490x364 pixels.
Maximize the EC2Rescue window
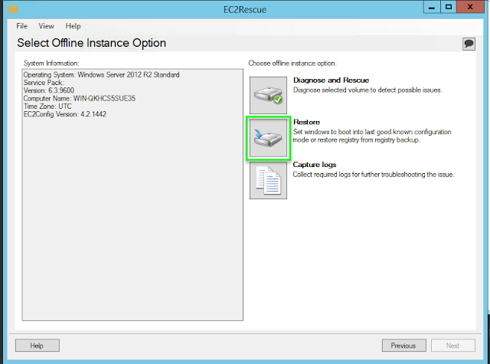449,7
